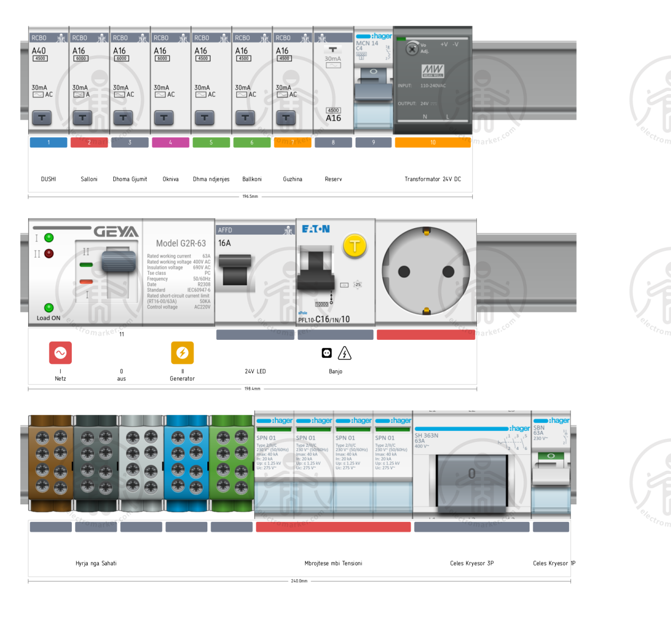Click the 240.0mm width dimension
The height and width of the screenshot is (617, 671).
[299, 581]
